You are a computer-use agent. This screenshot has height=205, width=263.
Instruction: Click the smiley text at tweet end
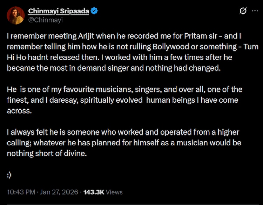tap(9, 175)
